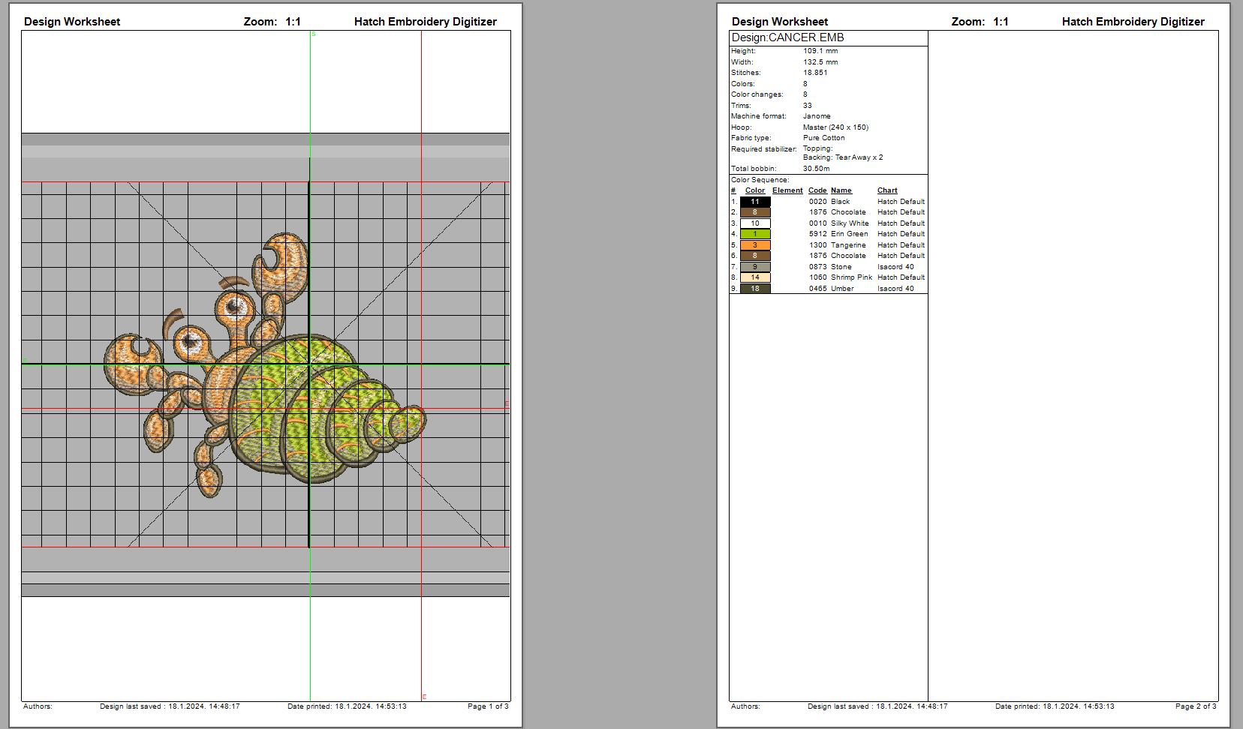Viewport: 1243px width, 729px height.
Task: Click the underlined Code column header
Action: pos(817,190)
